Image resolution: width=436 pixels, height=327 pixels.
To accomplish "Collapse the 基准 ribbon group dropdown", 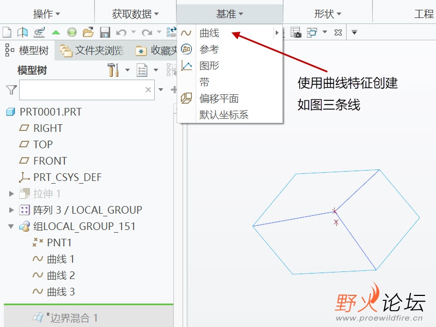I will (x=229, y=14).
